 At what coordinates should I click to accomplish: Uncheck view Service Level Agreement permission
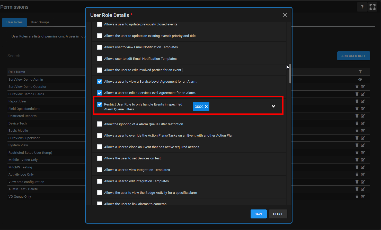pyautogui.click(x=100, y=81)
